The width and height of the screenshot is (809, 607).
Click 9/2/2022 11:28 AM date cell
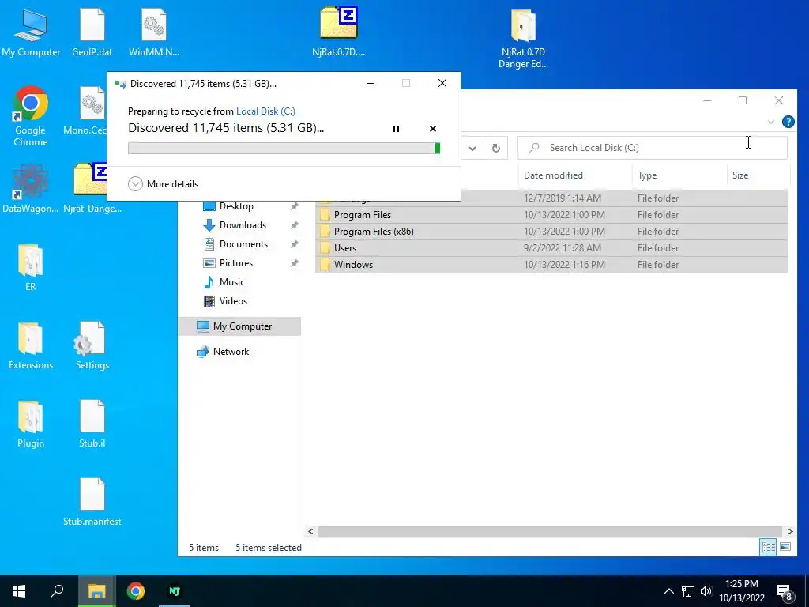pos(562,247)
